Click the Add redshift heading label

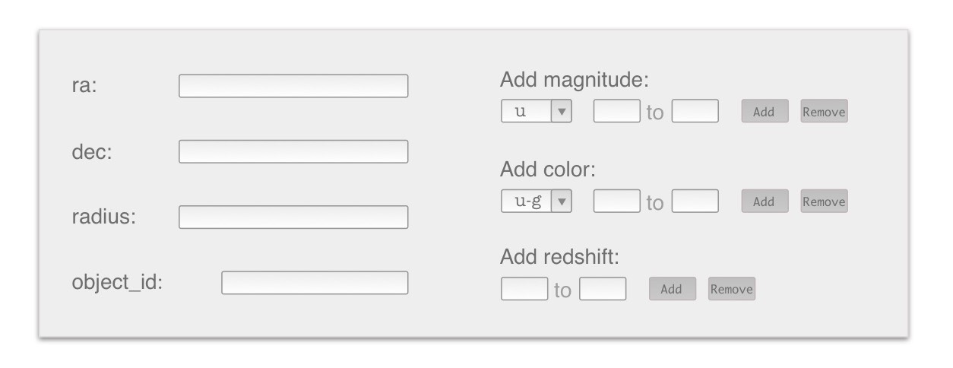(x=559, y=257)
